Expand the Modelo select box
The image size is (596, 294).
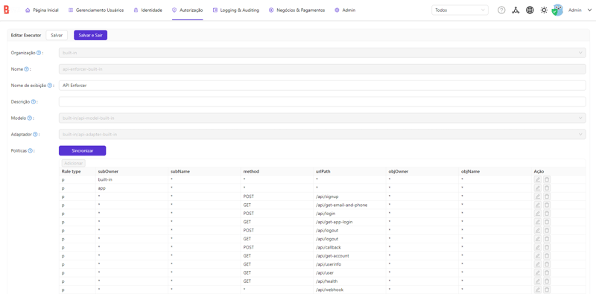[323, 118]
